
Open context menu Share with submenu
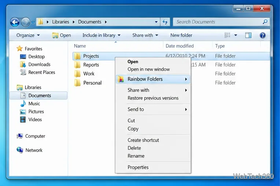pos(153,90)
